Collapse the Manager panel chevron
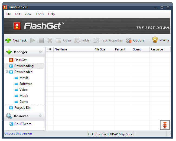Image resolution: width=176 pixels, height=141 pixels. (x=41, y=52)
